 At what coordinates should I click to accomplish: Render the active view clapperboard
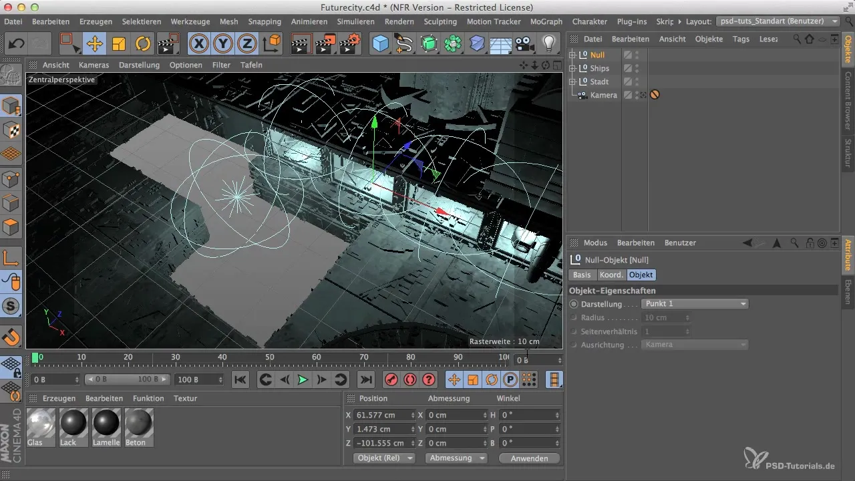click(302, 44)
